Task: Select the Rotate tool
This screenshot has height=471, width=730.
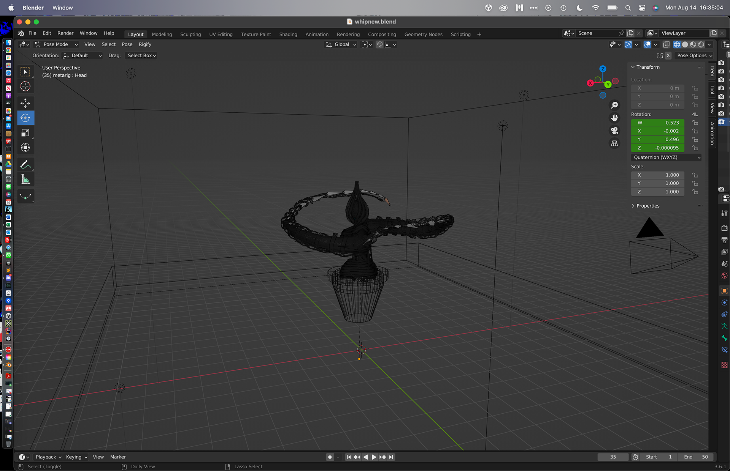Action: [x=25, y=118]
